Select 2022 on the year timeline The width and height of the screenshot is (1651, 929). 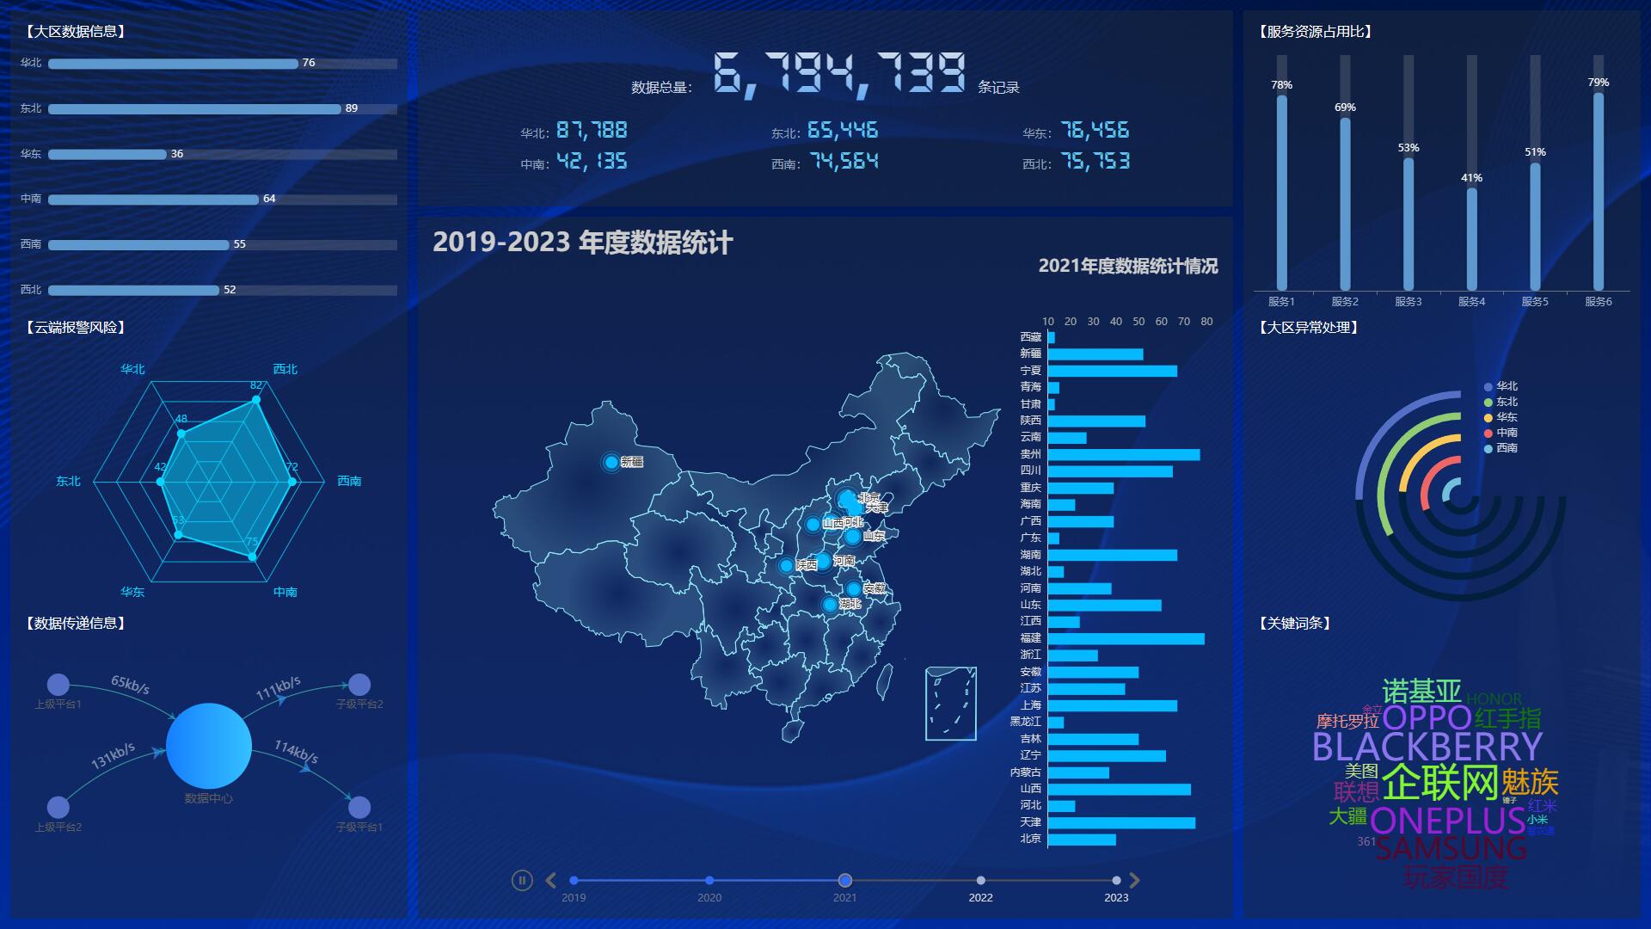(980, 879)
